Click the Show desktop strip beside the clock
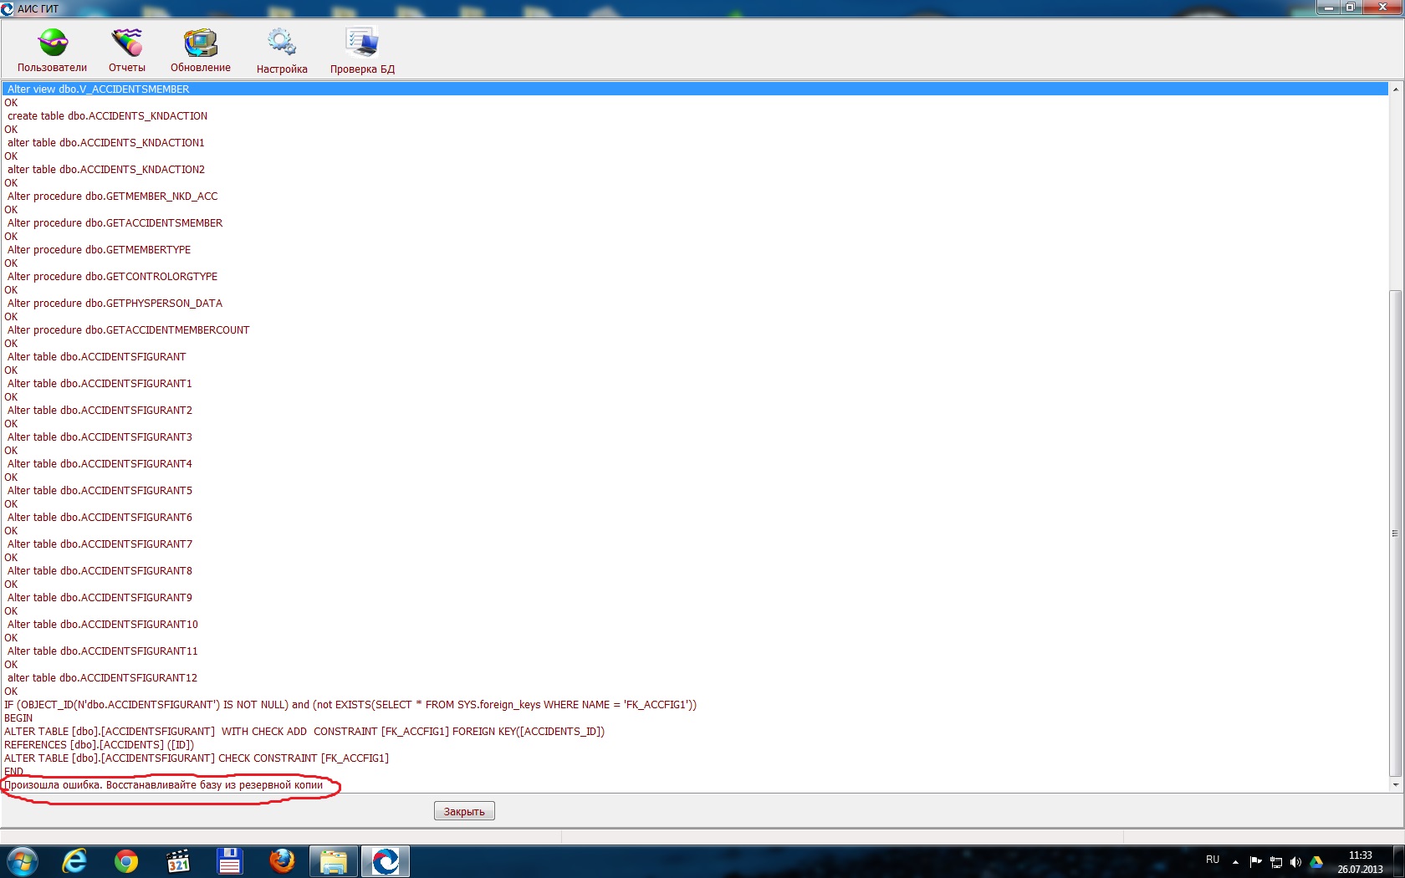The width and height of the screenshot is (1405, 878). 1398,862
